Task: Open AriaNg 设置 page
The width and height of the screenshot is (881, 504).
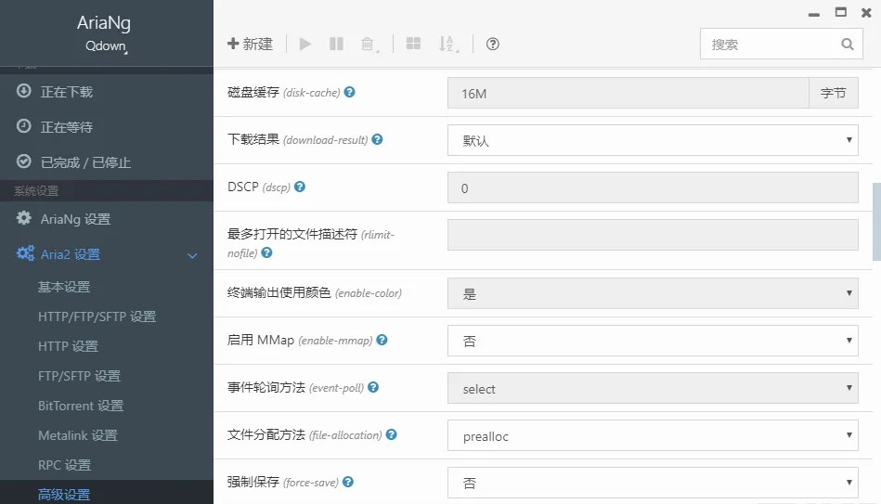Action: point(74,219)
